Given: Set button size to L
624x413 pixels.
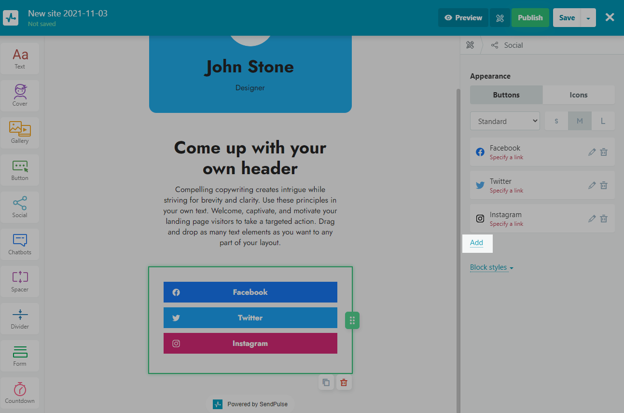Looking at the screenshot, I should point(603,121).
